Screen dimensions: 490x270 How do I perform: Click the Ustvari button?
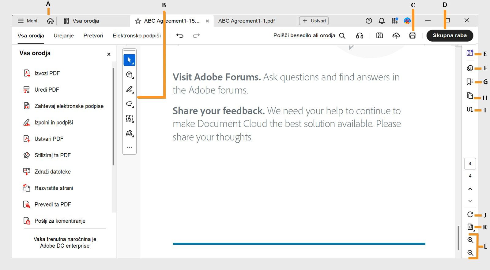point(314,21)
